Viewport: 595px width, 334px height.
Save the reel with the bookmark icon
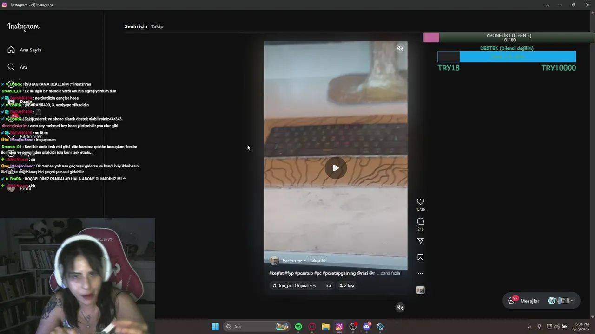420,257
